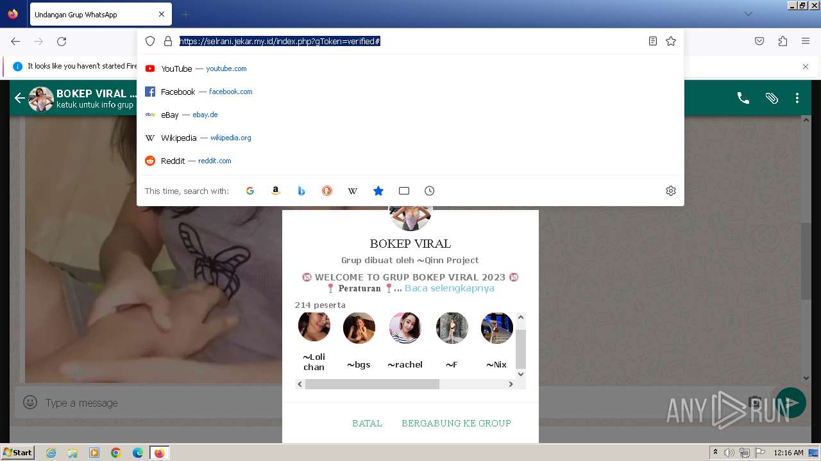This screenshot has height=461, width=821.
Task: Select member ~bgs avatar
Action: pos(359,328)
